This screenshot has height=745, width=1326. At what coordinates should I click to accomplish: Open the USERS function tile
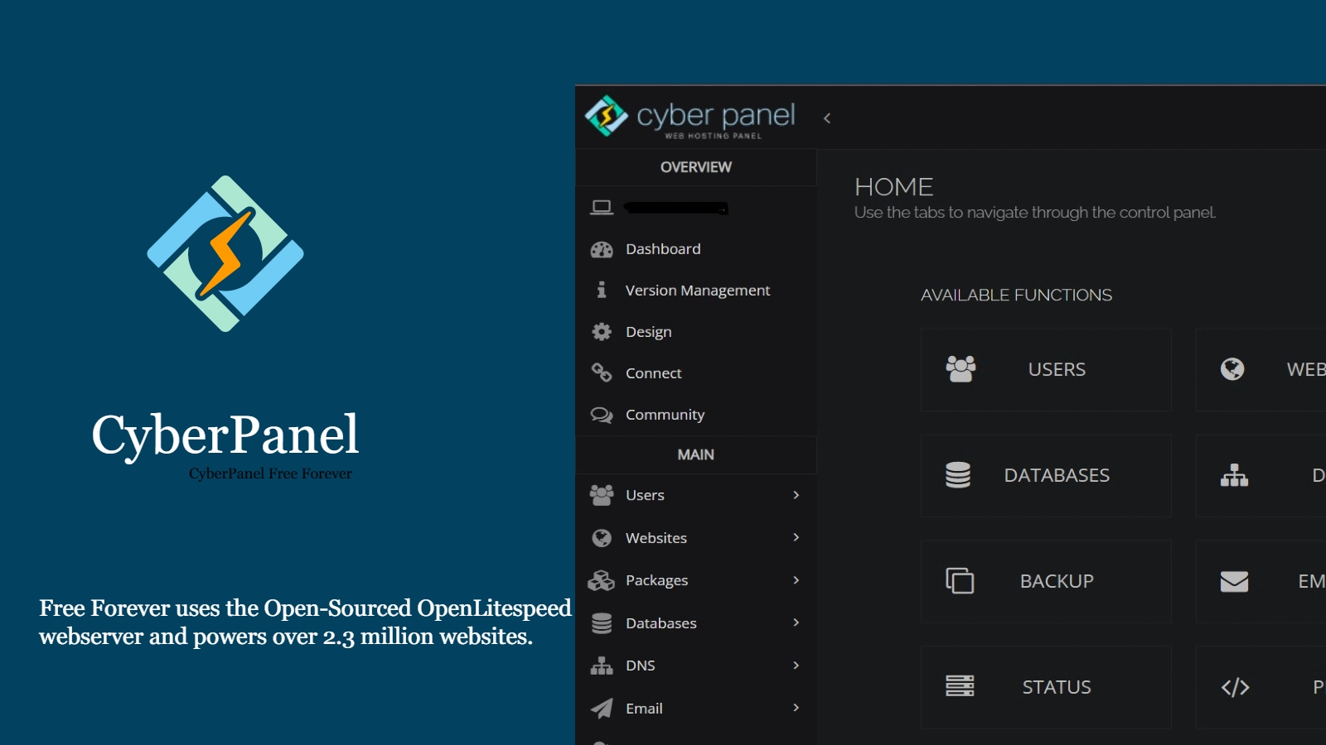click(1045, 369)
